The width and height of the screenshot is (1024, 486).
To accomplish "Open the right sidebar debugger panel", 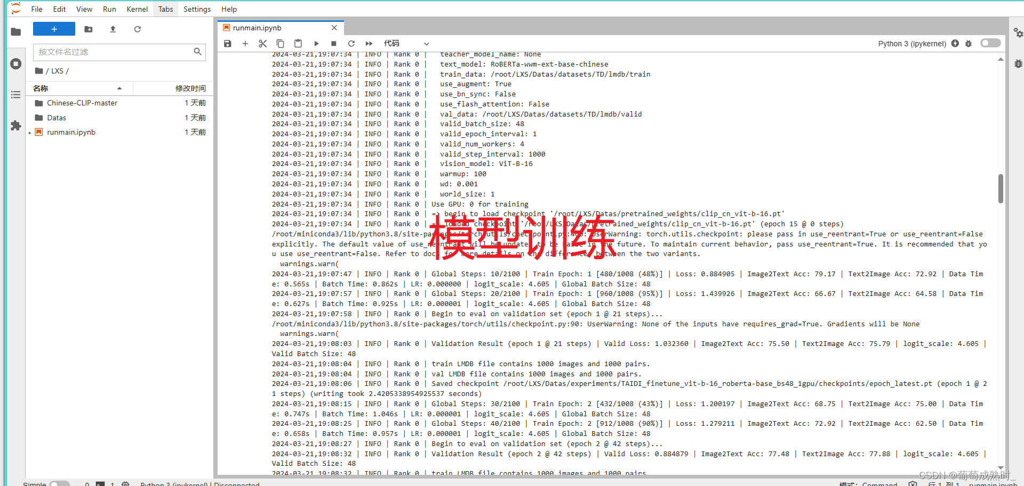I will (x=1018, y=64).
